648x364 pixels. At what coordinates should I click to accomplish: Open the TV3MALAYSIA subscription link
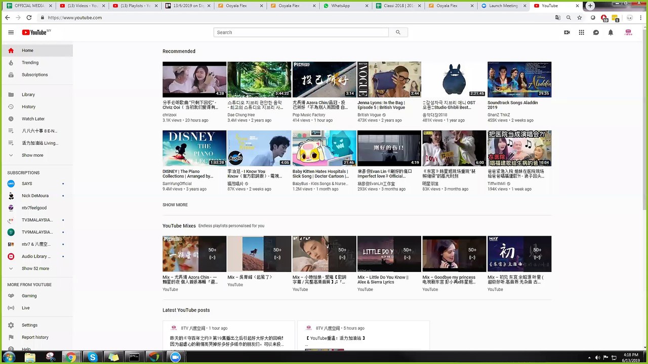[37, 220]
